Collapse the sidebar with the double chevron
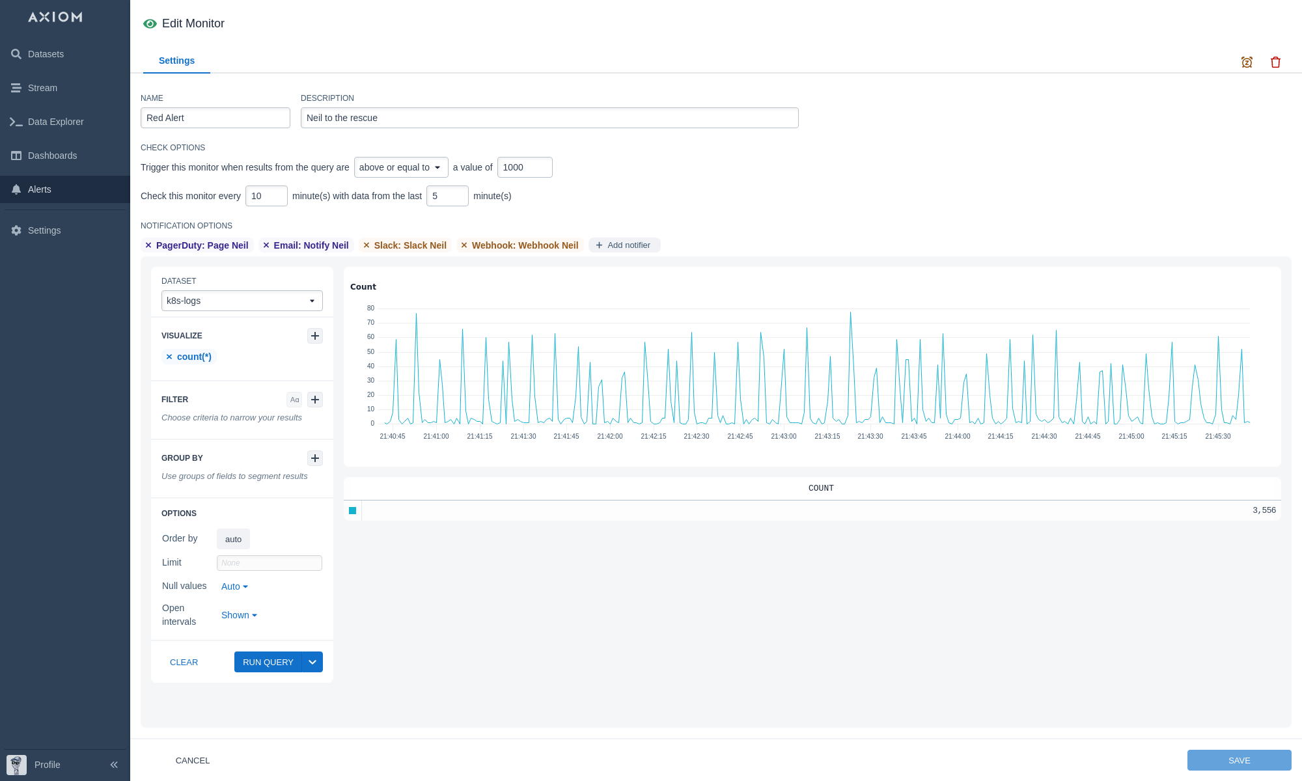The image size is (1302, 781). (x=114, y=765)
